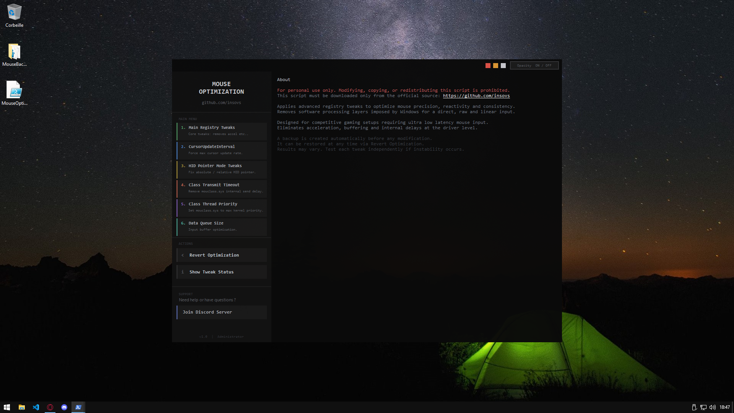Open the Corbeille recycle bin icon

click(14, 13)
